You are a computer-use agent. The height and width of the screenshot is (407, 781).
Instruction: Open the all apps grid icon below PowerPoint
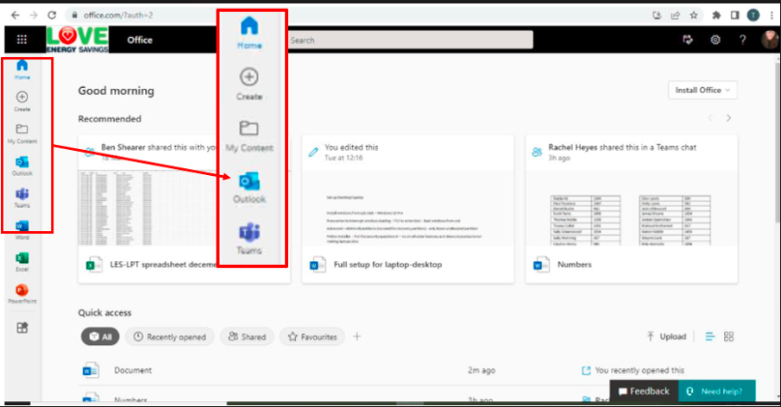coord(22,328)
